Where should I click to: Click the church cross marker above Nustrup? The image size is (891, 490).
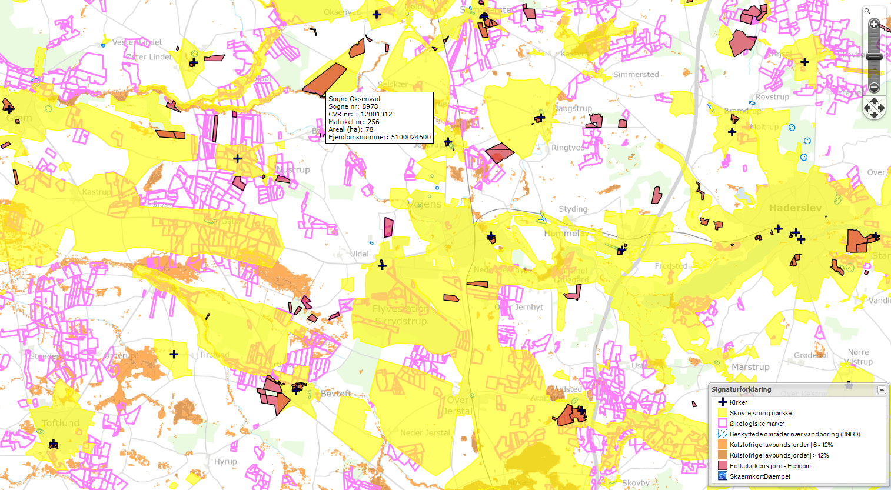tap(237, 158)
